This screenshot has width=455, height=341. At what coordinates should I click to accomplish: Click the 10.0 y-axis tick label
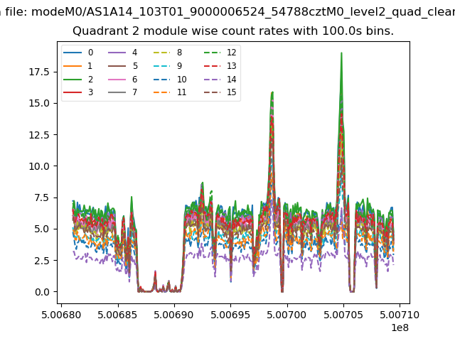[38, 166]
